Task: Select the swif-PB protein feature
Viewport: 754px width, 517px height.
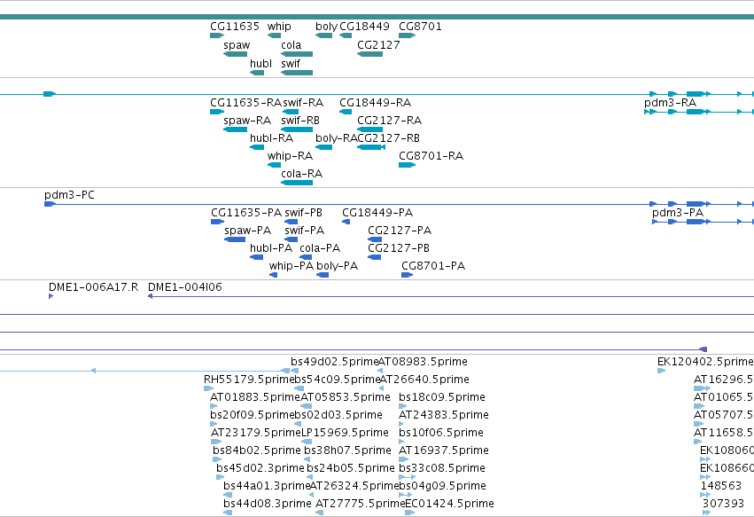Action: [291, 222]
